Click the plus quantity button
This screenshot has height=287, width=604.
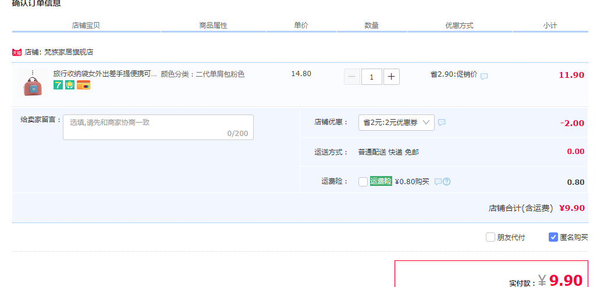coord(392,77)
